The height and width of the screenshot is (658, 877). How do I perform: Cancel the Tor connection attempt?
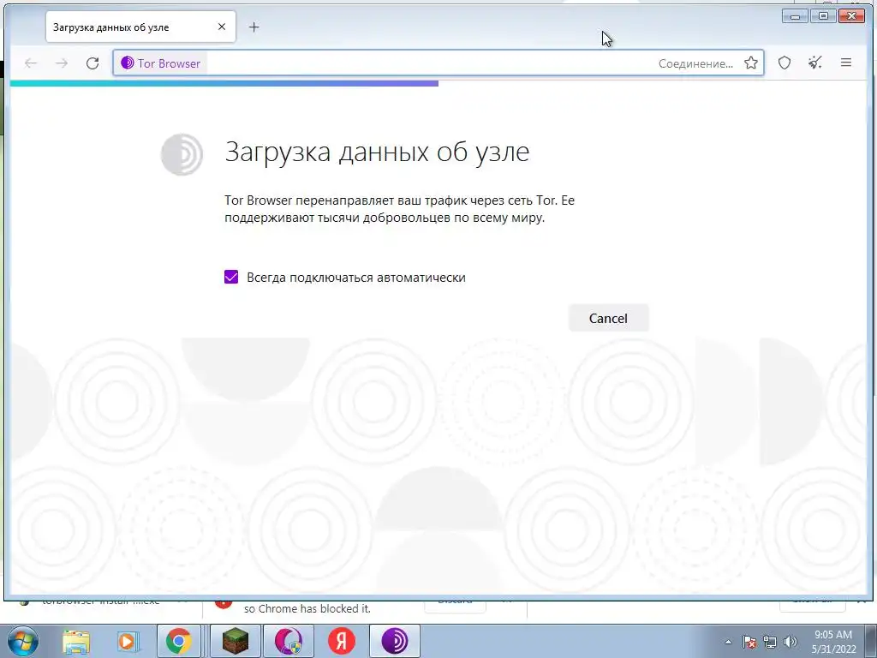[x=608, y=318]
